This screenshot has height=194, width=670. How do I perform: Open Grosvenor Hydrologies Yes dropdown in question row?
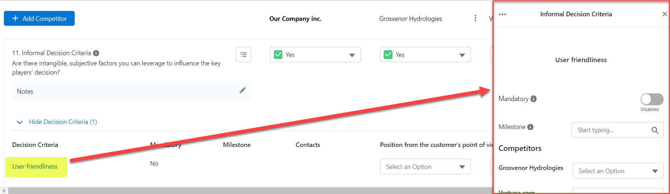point(425,55)
